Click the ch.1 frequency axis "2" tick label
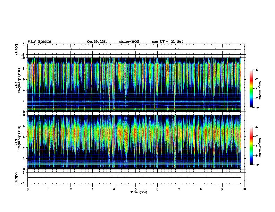The image size is (275, 212). click(24, 101)
